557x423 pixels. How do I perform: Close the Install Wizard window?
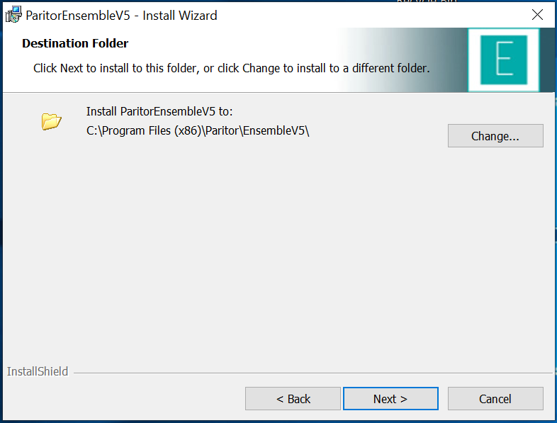537,15
